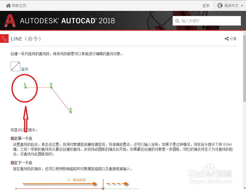246x190 pixels.
Task: Click the 指定下一个点 heading
Action: point(21,163)
